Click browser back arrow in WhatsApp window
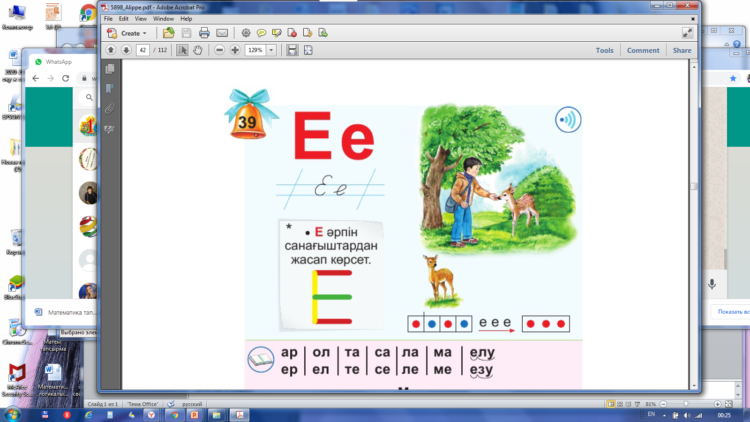 (36, 78)
